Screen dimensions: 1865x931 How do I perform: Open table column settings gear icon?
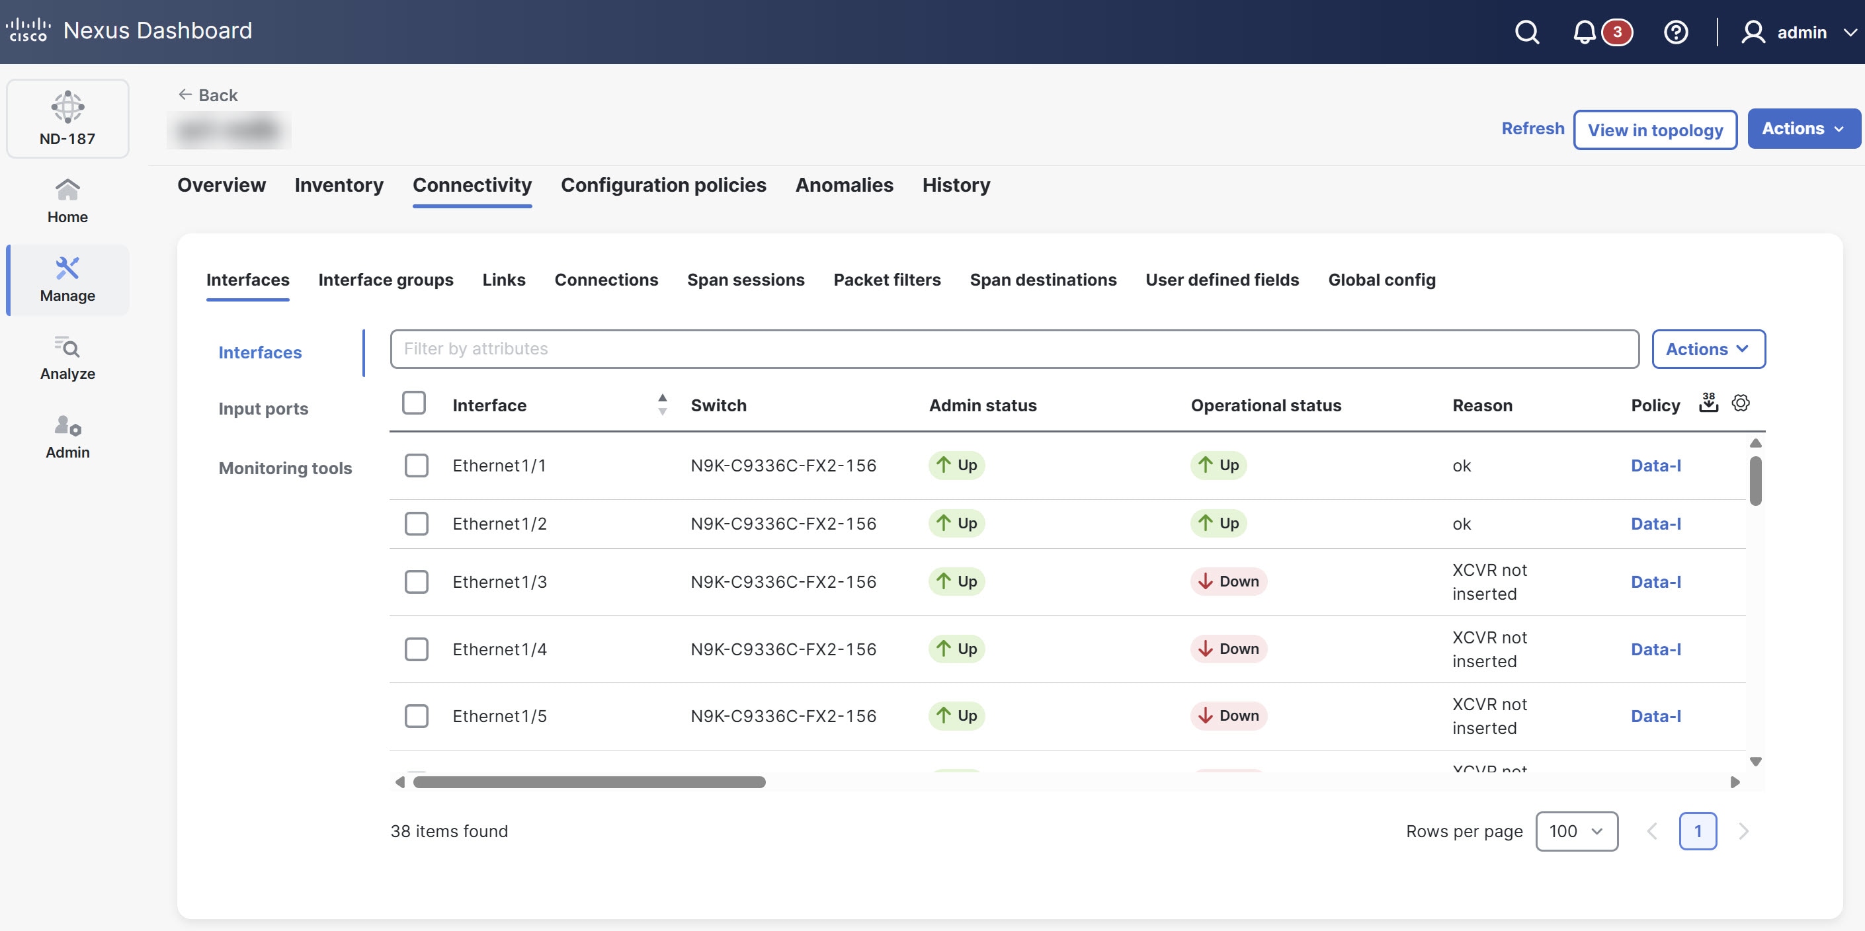(x=1741, y=403)
